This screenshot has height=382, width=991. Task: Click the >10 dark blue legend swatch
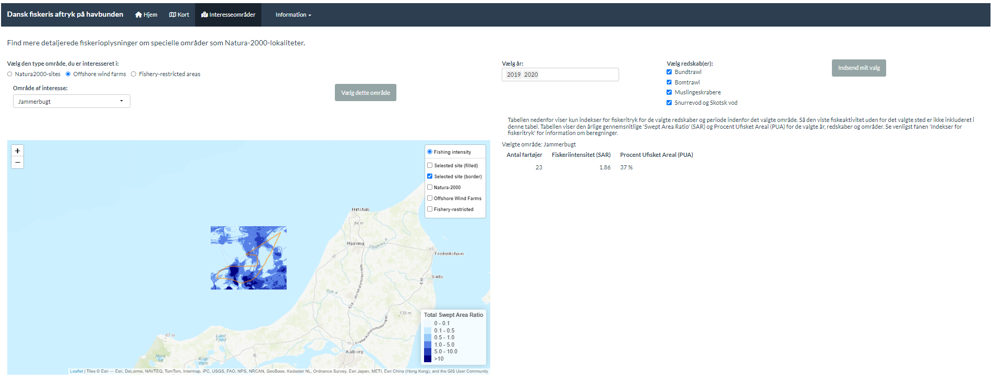tap(428, 359)
